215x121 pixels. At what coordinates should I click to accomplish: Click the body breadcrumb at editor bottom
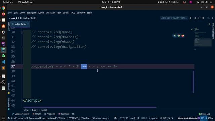tap(35, 110)
